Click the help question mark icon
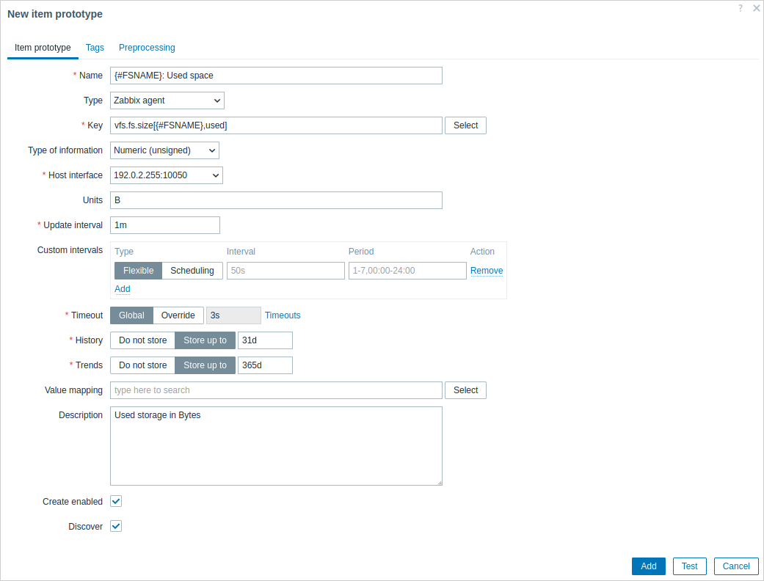Viewport: 764px width, 581px height. tap(741, 8)
